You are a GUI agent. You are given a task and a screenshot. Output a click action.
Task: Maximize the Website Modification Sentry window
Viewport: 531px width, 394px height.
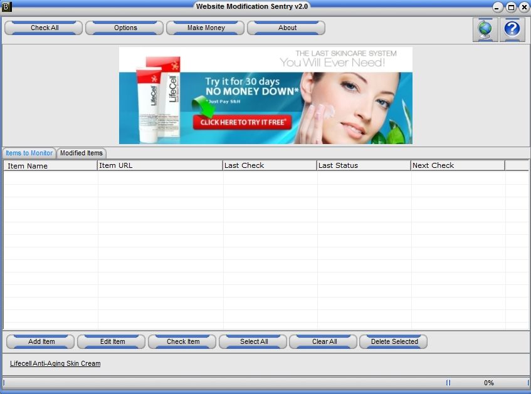tap(511, 7)
